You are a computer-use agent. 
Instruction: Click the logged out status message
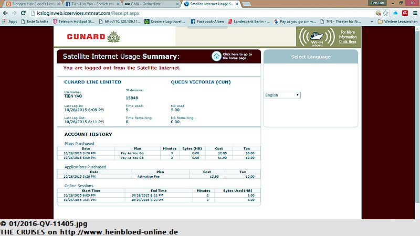[122, 68]
